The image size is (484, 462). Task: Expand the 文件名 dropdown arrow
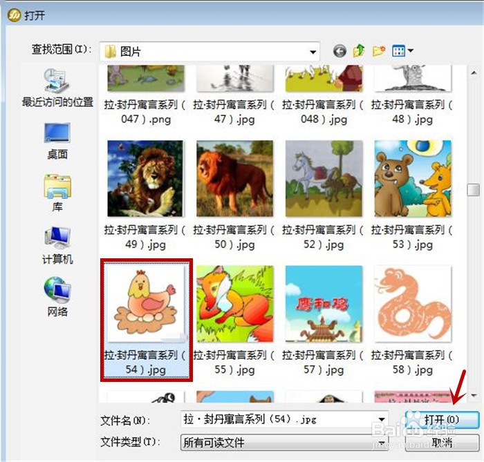[x=382, y=419]
